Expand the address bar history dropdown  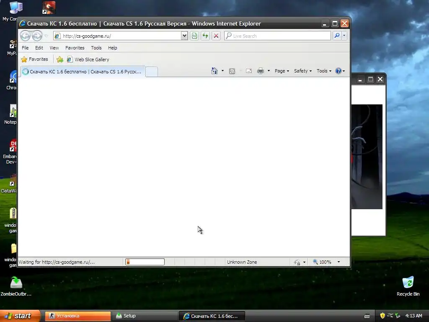click(x=184, y=36)
